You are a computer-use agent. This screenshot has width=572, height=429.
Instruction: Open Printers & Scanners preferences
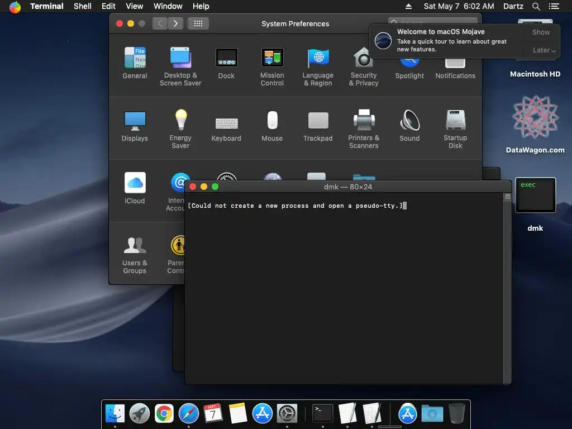coord(364,129)
